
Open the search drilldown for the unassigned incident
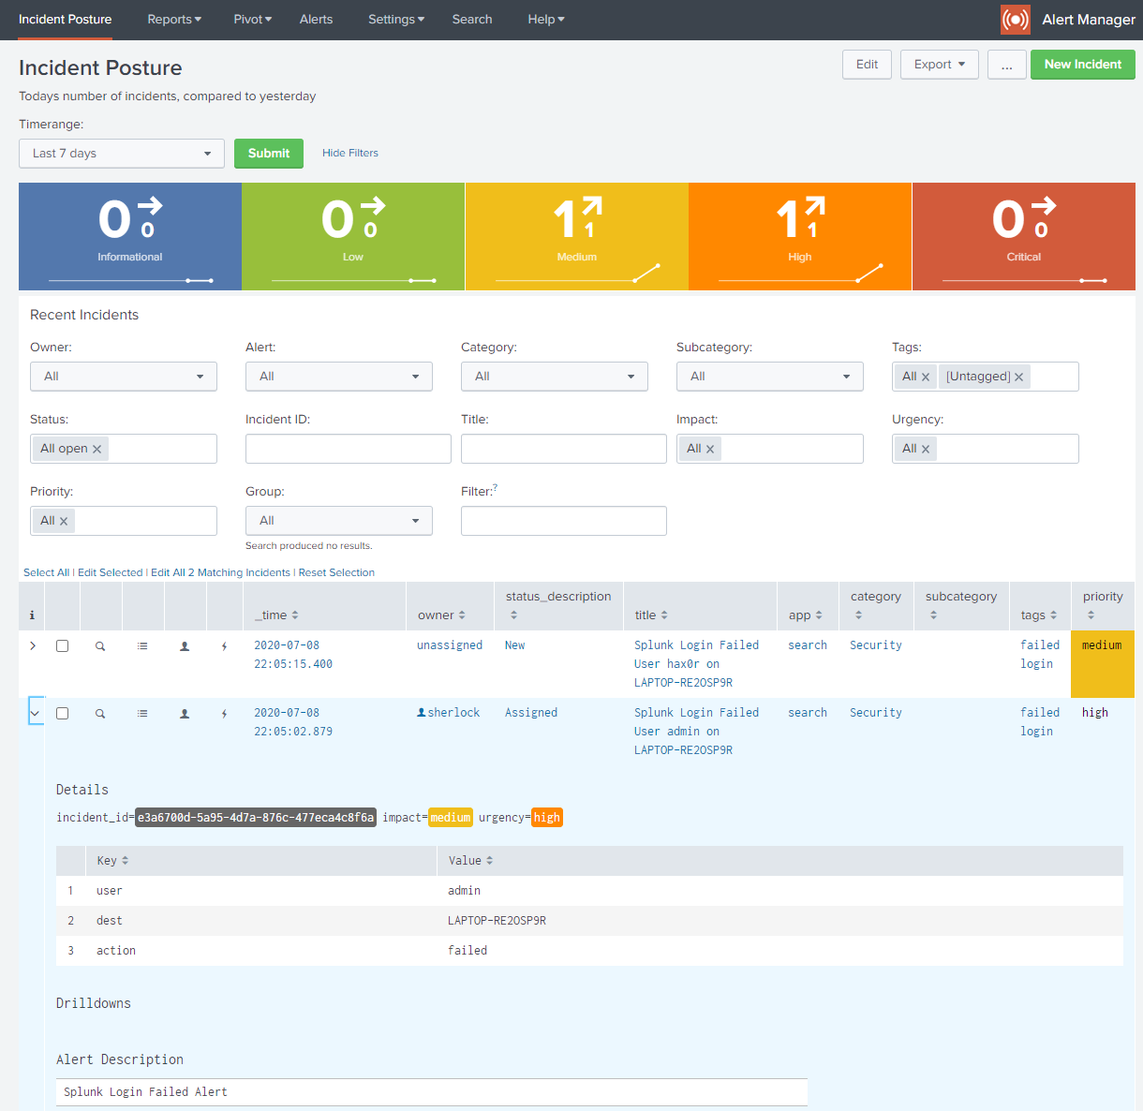[101, 645]
